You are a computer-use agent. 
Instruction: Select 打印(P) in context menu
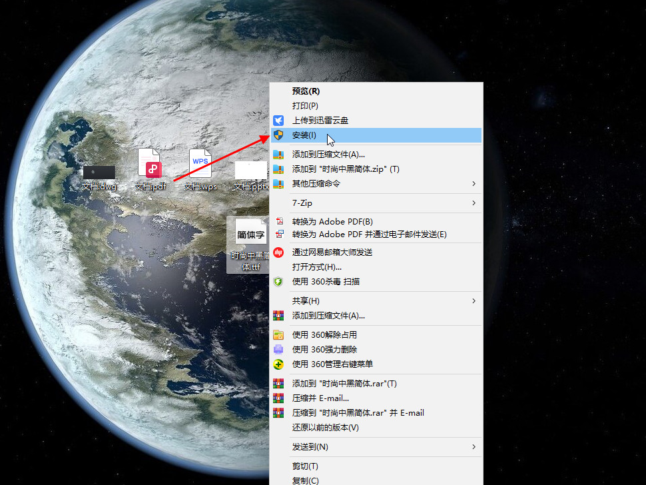(305, 106)
